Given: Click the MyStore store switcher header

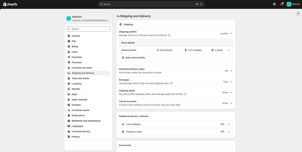Looking at the screenshot, I should 88,19.
